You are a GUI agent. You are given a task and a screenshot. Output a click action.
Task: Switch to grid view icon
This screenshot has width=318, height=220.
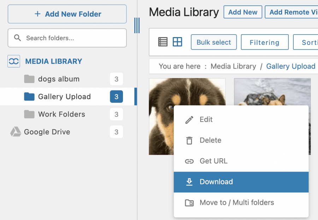177,42
